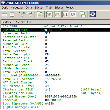The image size is (110, 110).
Task: Click the Serial Number (hex) label
Action: pos(19,96)
